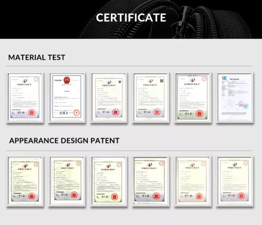The image size is (262, 225).
Task: Open green-bordered utility patent in Material Test row
Action: (x=193, y=98)
